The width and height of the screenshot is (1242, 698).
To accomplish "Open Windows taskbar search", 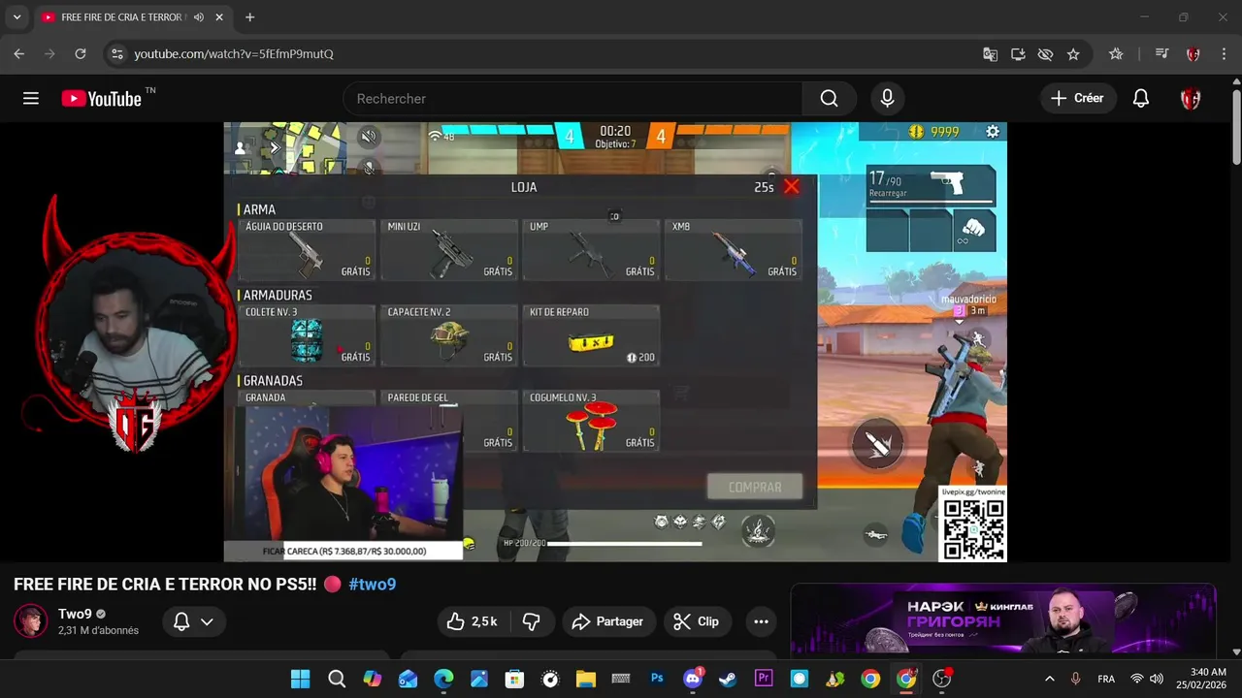I will [x=337, y=679].
